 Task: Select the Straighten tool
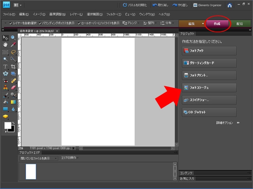pos(13,74)
